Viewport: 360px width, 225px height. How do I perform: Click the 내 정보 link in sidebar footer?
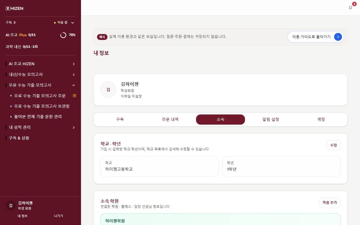click(x=22, y=216)
